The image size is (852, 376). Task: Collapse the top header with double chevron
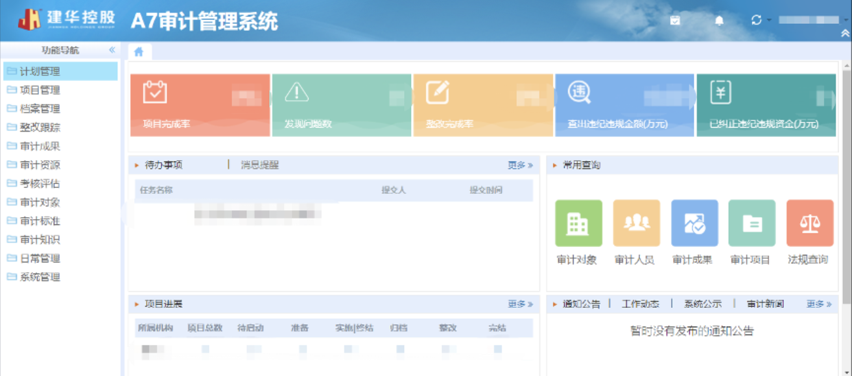tap(845, 33)
